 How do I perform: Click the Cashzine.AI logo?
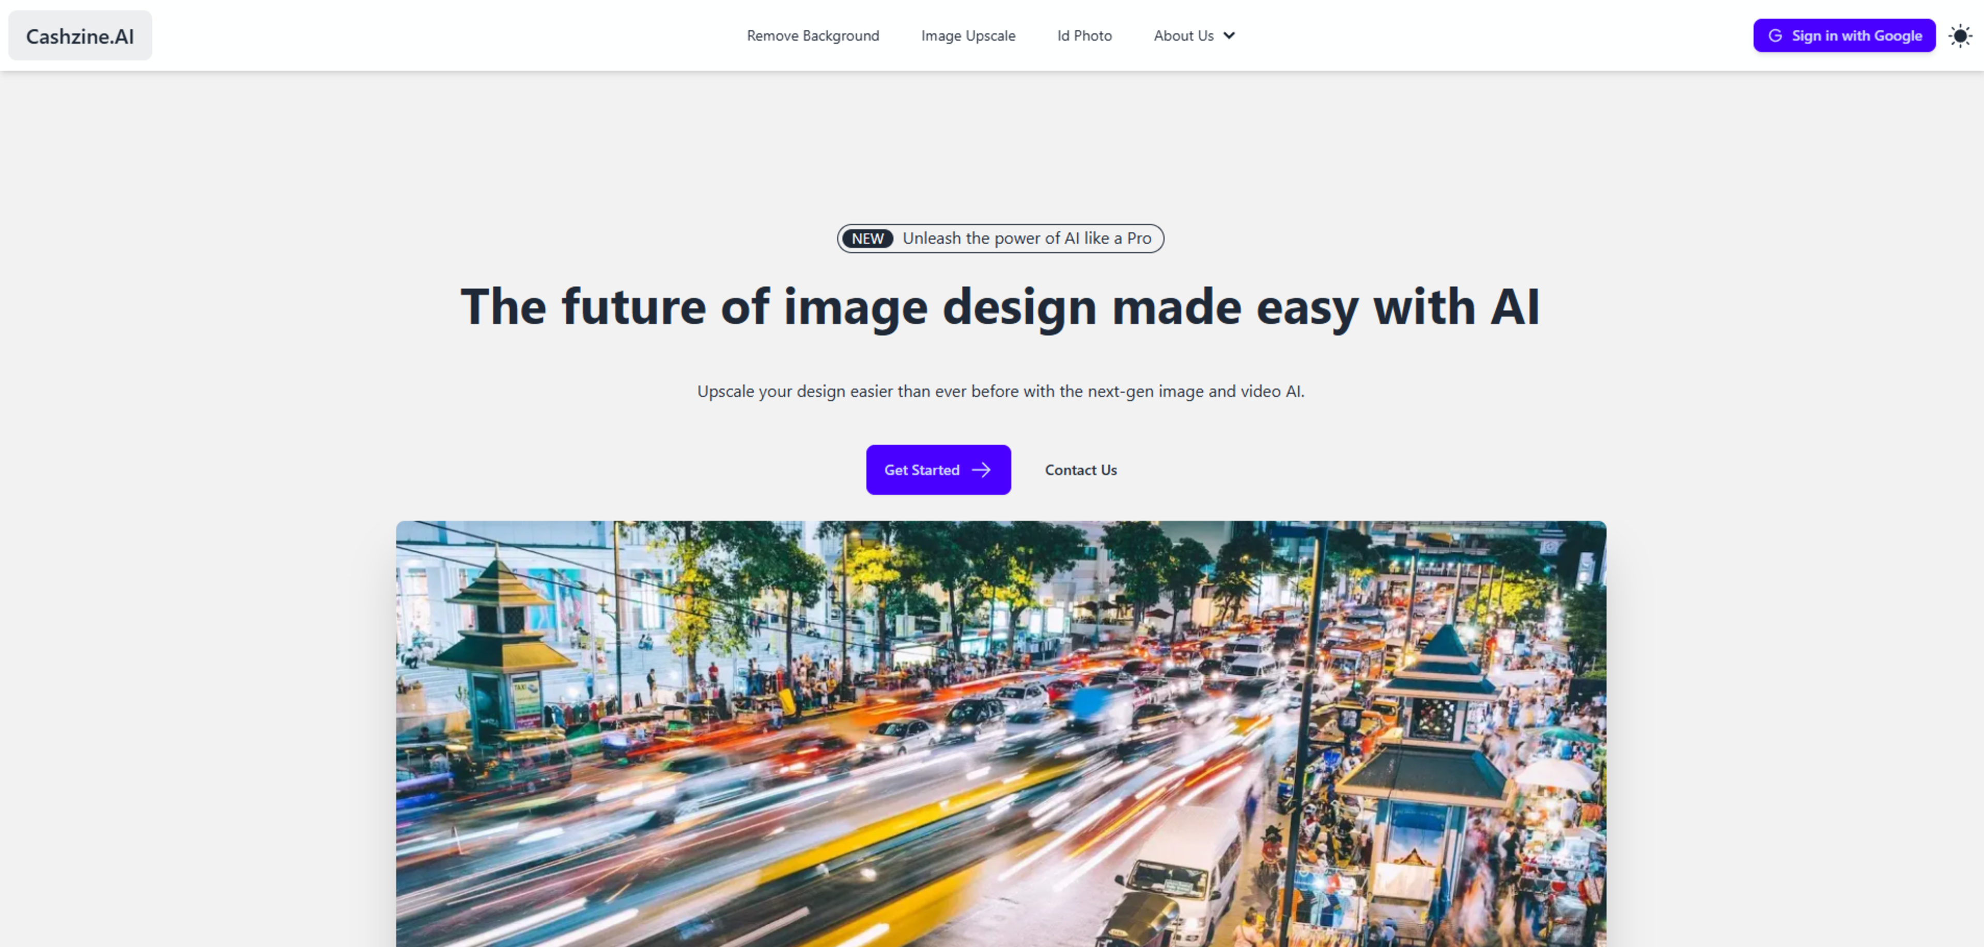[80, 36]
